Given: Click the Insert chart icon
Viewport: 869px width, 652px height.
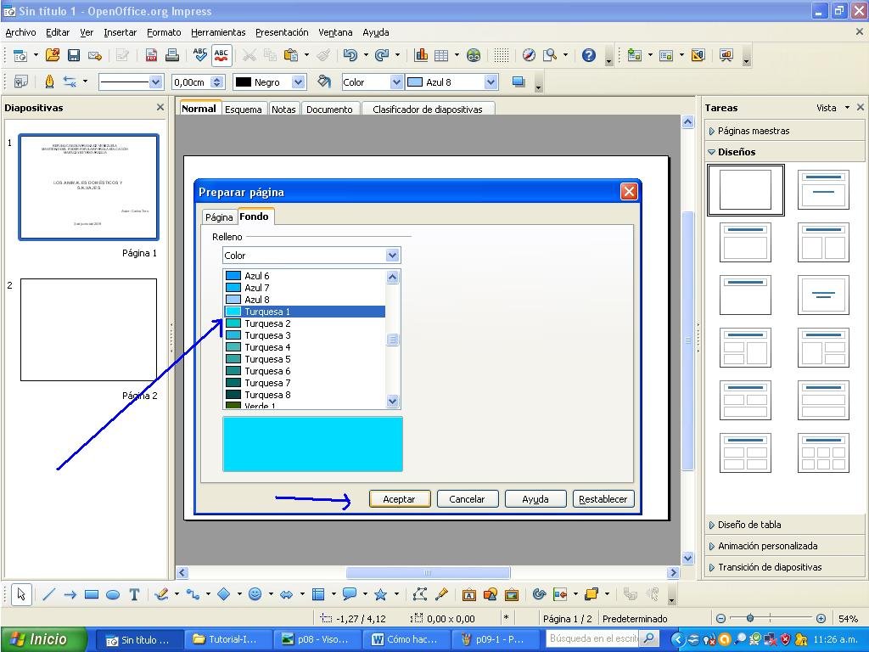Looking at the screenshot, I should click(x=421, y=55).
